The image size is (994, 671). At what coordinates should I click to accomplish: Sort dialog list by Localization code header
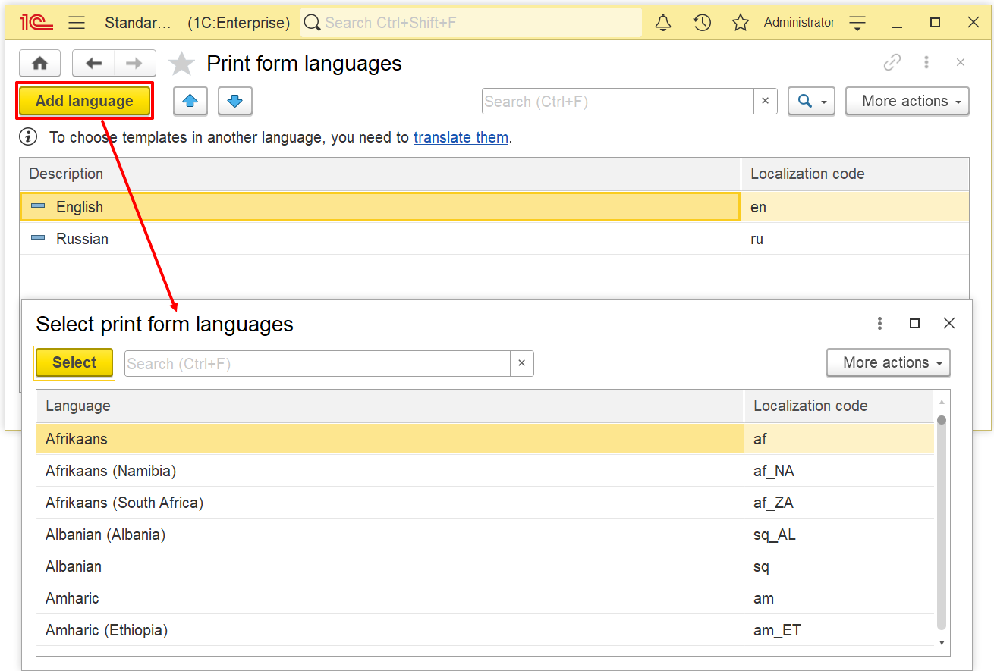[x=839, y=406]
